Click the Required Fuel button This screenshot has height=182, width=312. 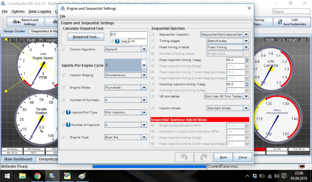click(85, 37)
